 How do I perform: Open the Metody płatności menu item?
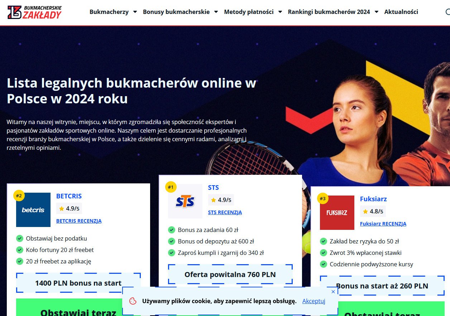click(249, 12)
